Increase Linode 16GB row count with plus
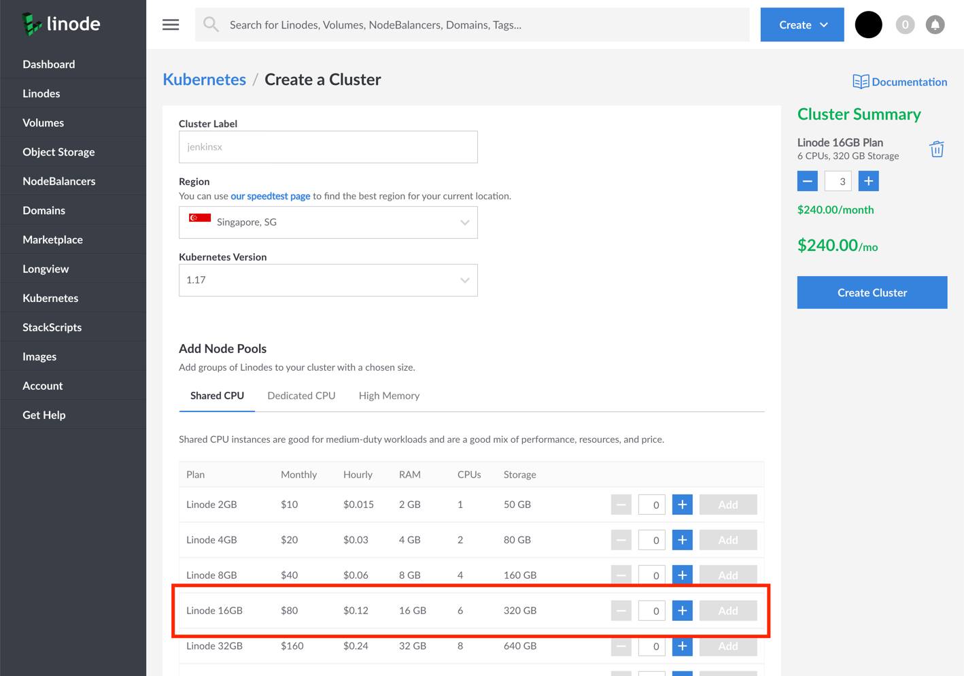This screenshot has height=676, width=964. click(x=682, y=611)
